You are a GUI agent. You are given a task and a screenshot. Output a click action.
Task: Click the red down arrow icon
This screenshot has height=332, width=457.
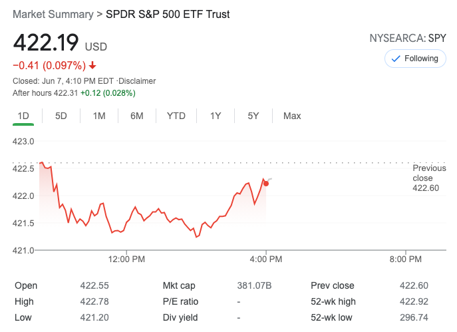(x=92, y=65)
